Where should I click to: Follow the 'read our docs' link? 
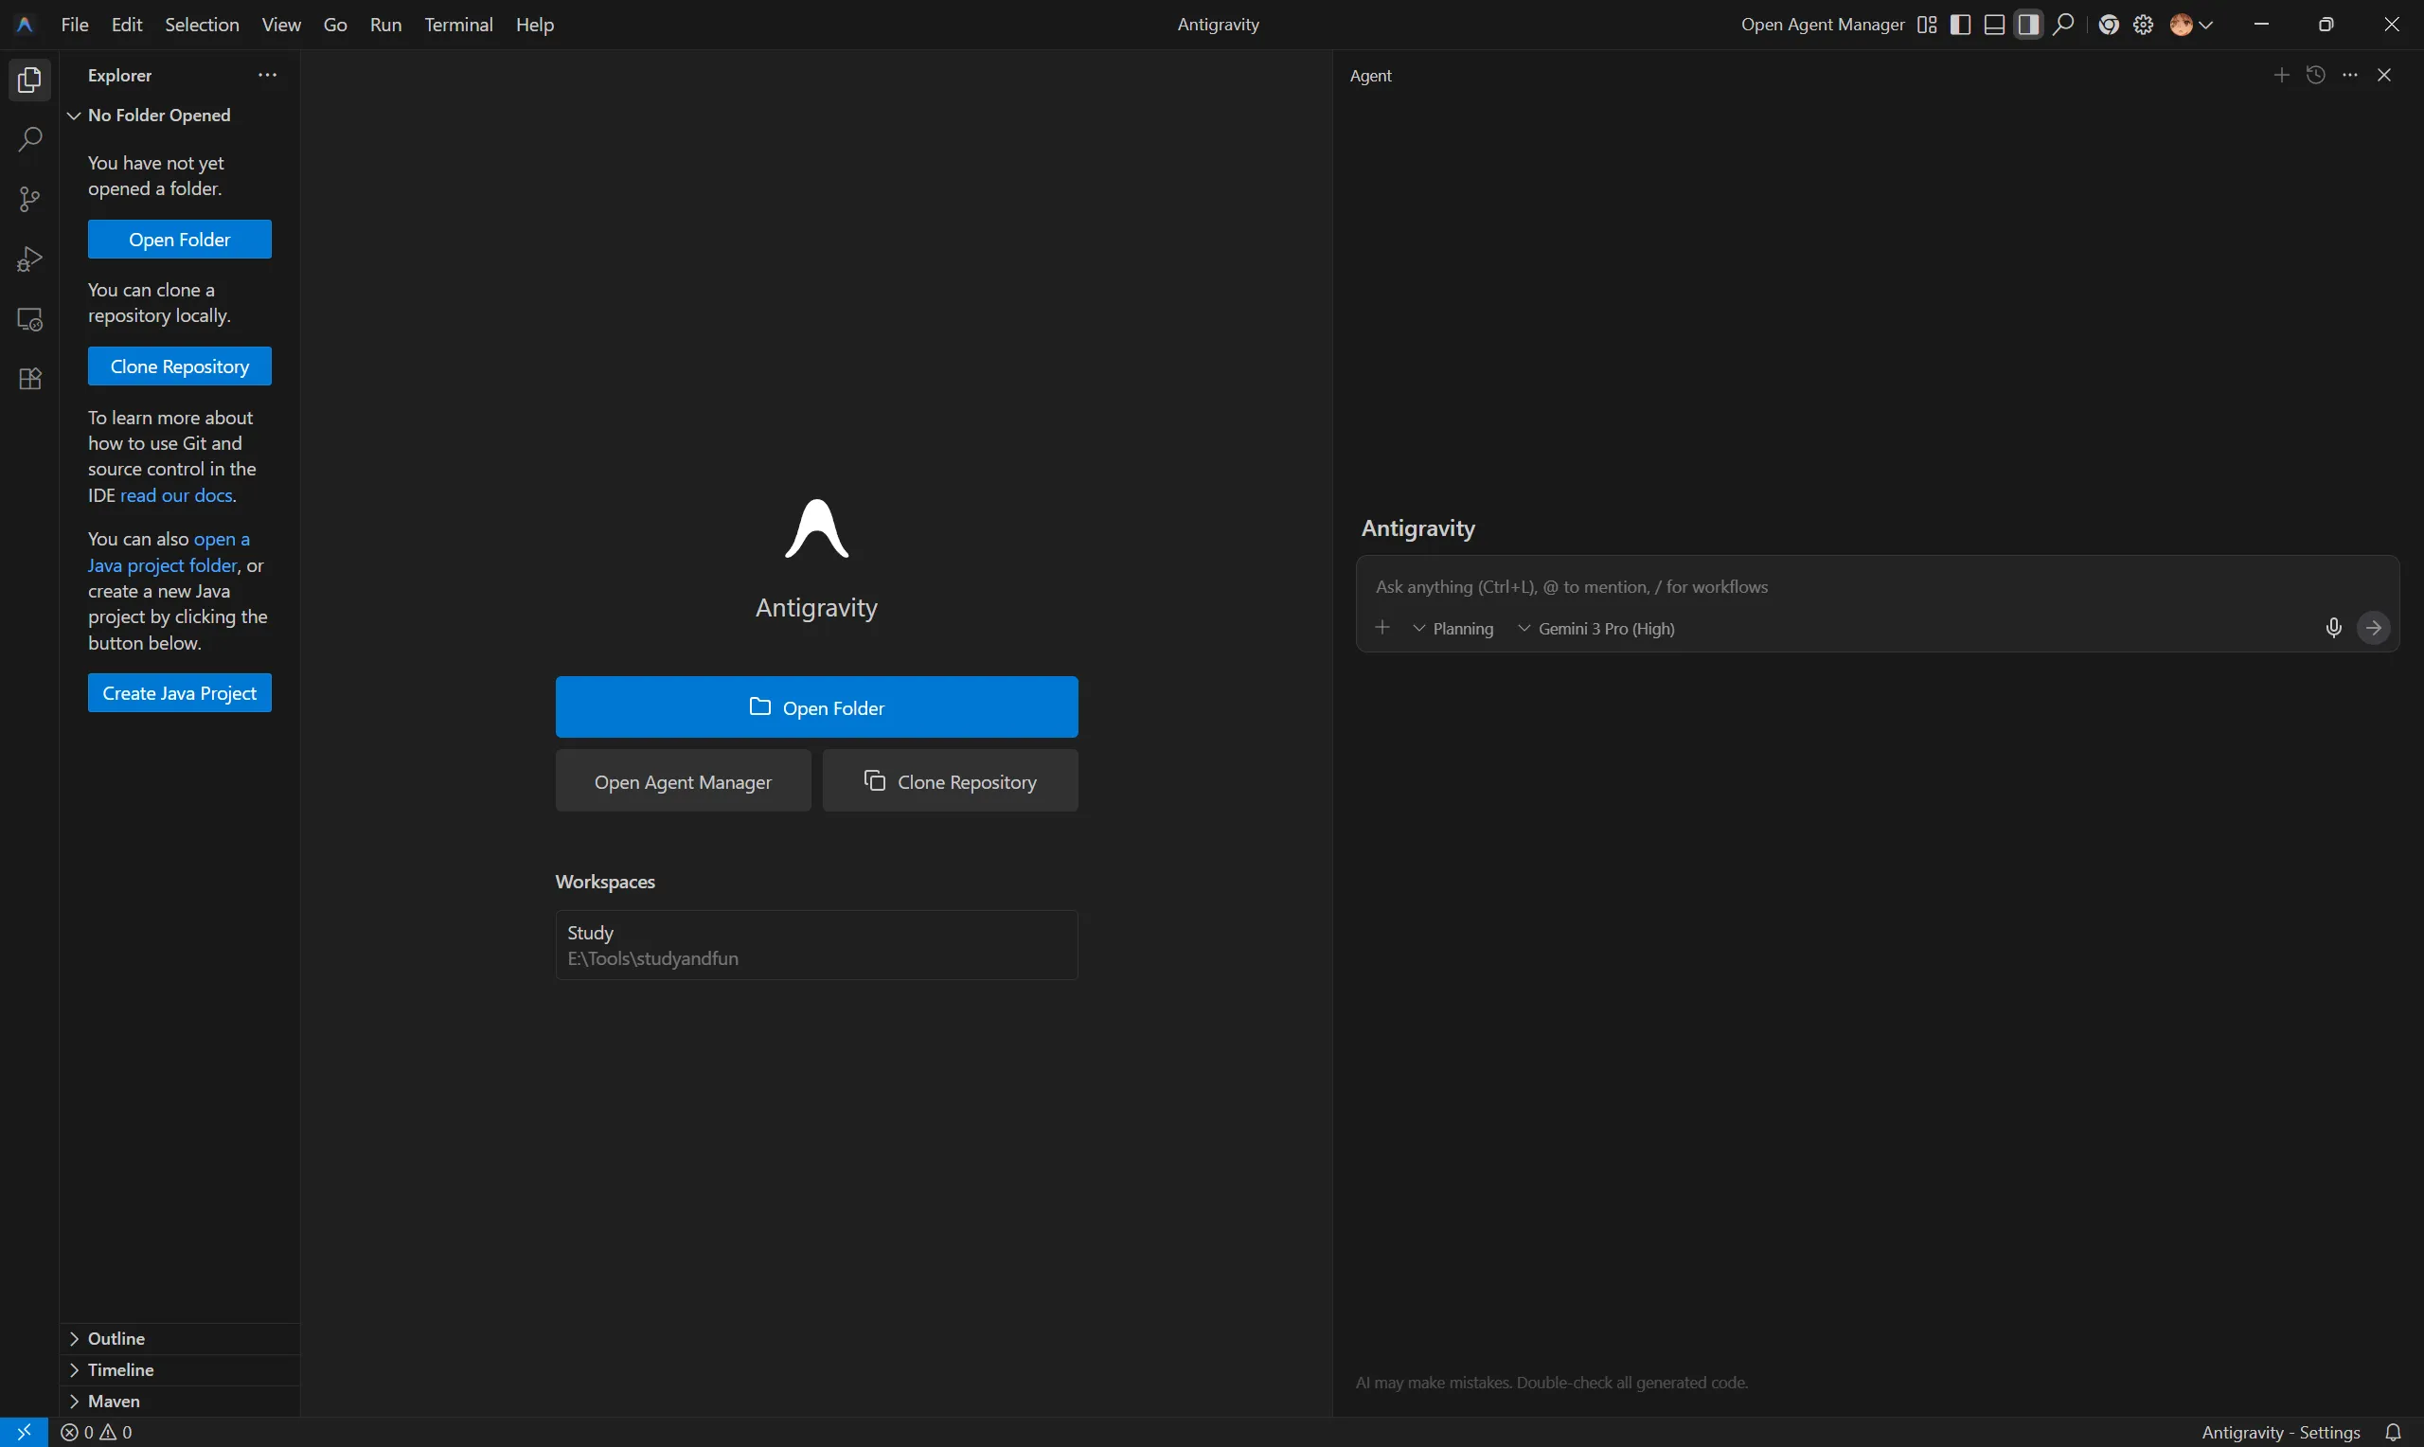[176, 495]
